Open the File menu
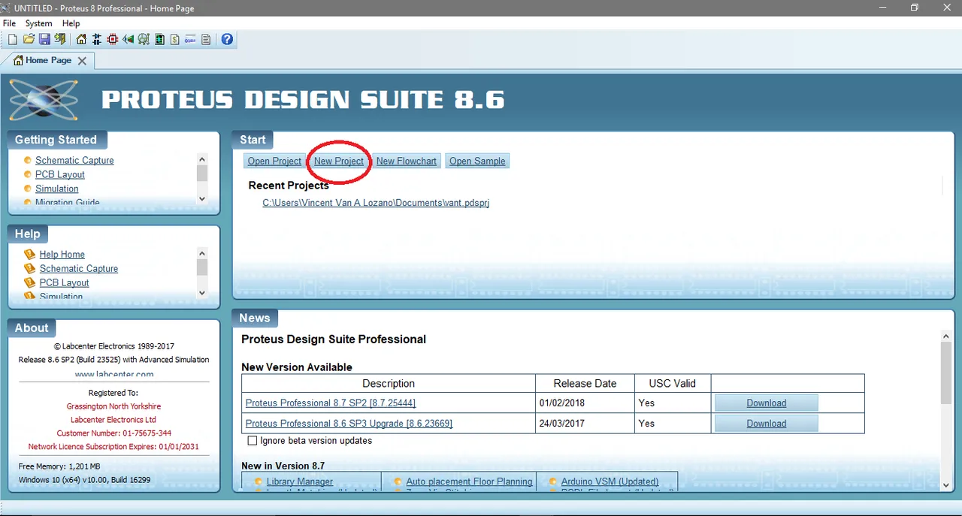The image size is (962, 516). 9,23
